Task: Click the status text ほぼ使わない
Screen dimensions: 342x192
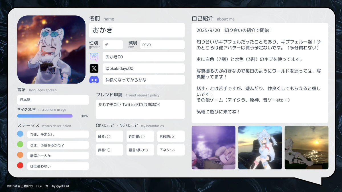Action: [58, 166]
